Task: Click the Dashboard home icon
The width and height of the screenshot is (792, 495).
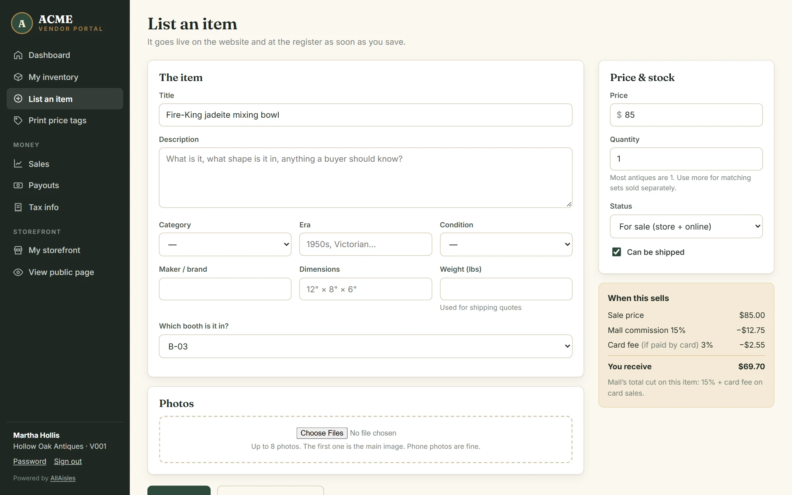Action: point(18,55)
